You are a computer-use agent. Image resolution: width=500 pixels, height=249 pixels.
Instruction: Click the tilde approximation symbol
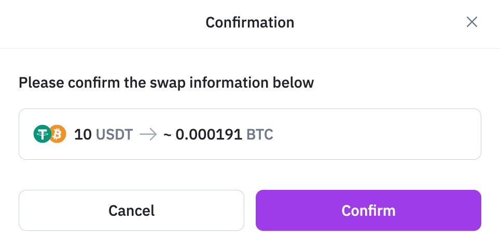(x=168, y=134)
